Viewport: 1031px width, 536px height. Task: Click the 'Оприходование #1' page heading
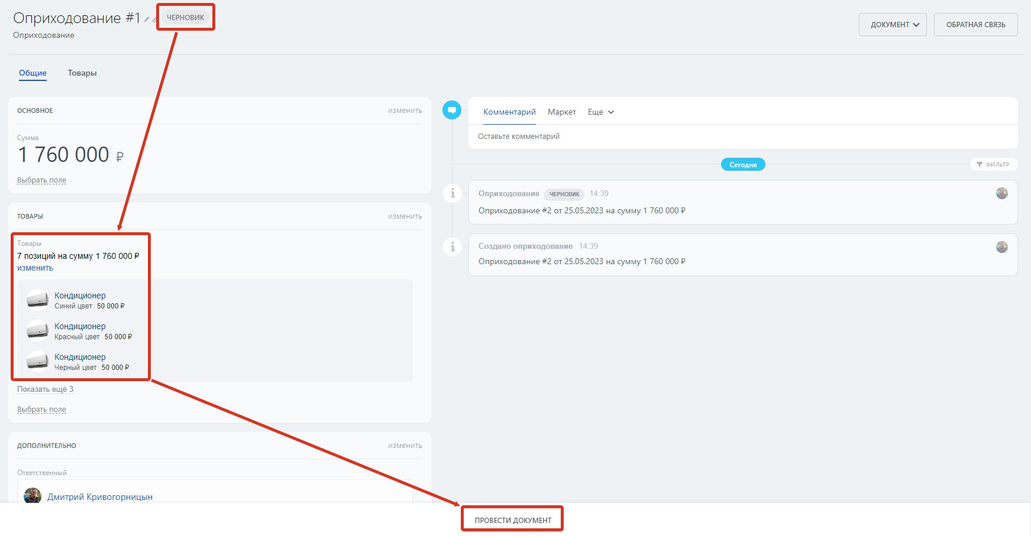[x=76, y=18]
